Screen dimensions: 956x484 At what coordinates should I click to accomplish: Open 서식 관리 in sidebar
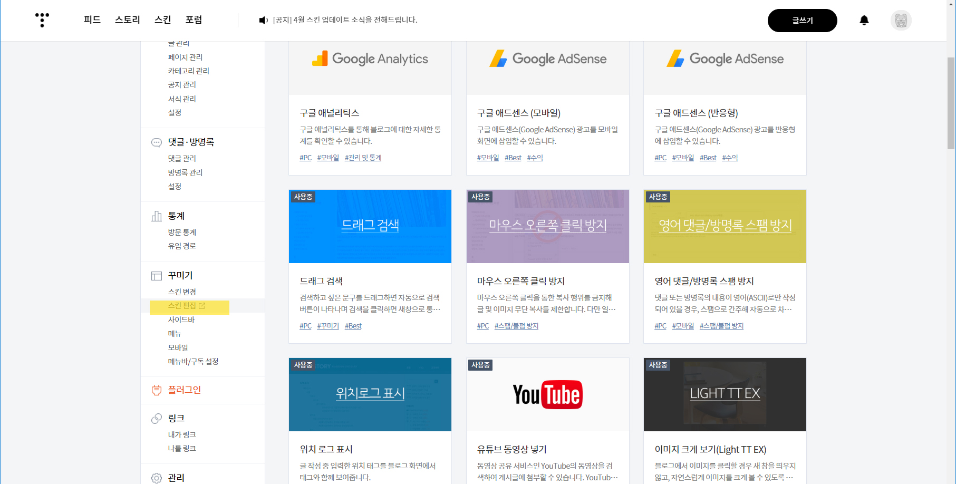tap(182, 99)
